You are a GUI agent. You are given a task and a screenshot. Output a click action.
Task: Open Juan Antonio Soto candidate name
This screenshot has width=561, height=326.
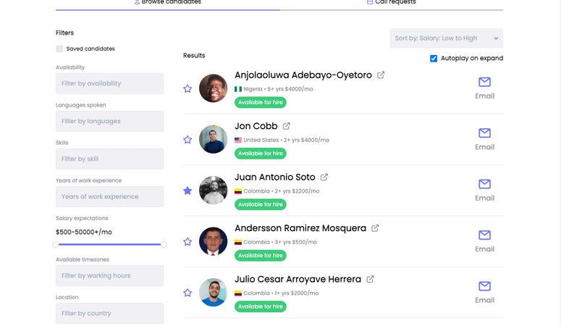[x=275, y=177]
